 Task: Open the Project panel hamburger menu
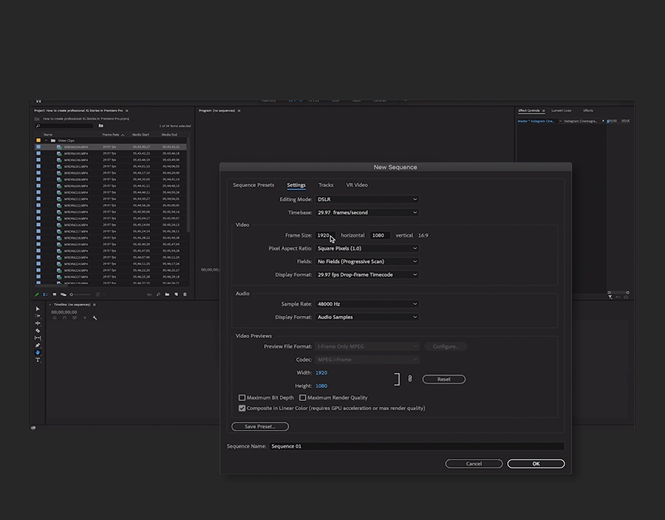(127, 111)
